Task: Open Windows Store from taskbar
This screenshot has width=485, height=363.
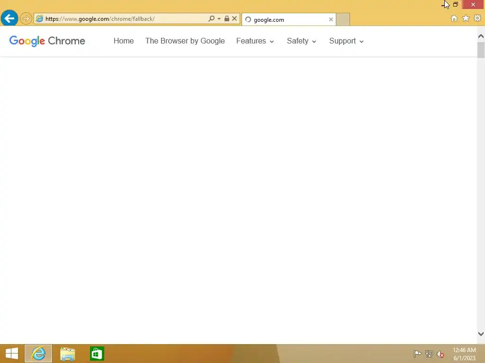Action: click(x=97, y=354)
